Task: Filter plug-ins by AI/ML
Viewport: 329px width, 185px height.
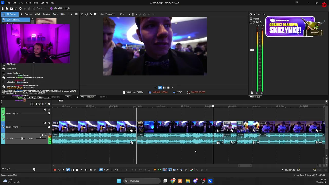Action: (38, 14)
